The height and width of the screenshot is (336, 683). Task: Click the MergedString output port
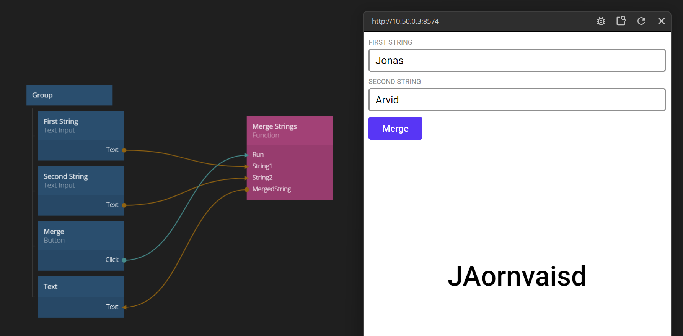pos(247,189)
